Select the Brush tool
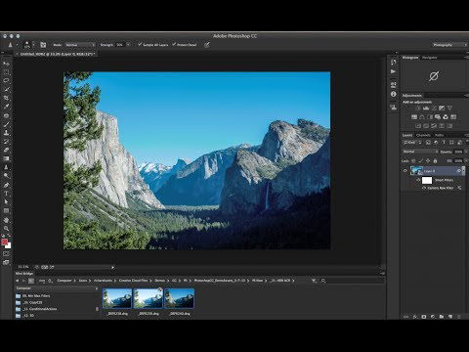The height and width of the screenshot is (352, 469). point(6,124)
